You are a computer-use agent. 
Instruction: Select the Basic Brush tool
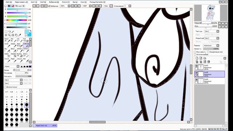click(x=19, y=45)
